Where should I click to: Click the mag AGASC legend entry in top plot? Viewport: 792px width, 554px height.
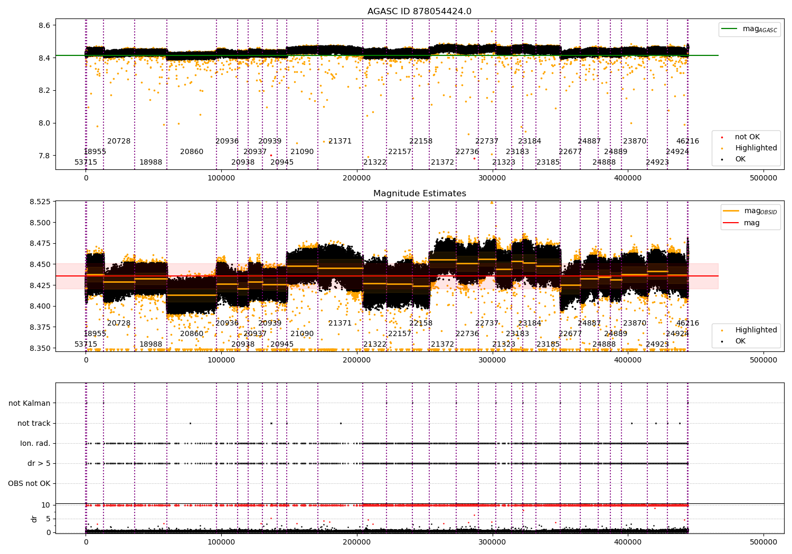point(749,30)
